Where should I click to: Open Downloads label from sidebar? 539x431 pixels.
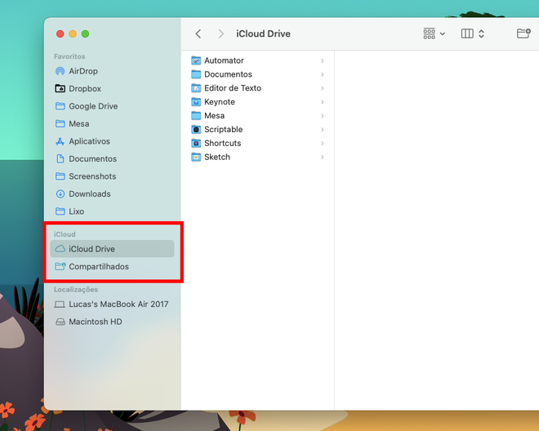click(x=90, y=193)
